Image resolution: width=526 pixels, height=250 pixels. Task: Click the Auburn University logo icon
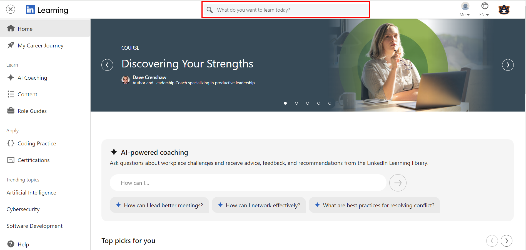pos(504,10)
